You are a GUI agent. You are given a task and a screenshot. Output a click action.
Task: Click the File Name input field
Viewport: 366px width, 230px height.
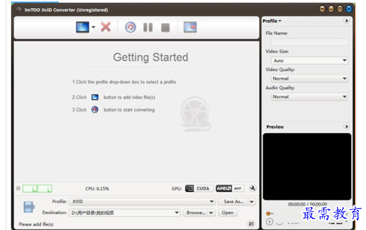310,42
